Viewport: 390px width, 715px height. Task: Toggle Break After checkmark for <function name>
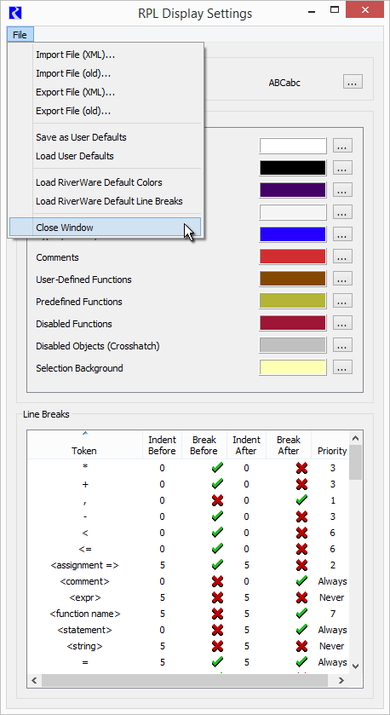coord(301,614)
